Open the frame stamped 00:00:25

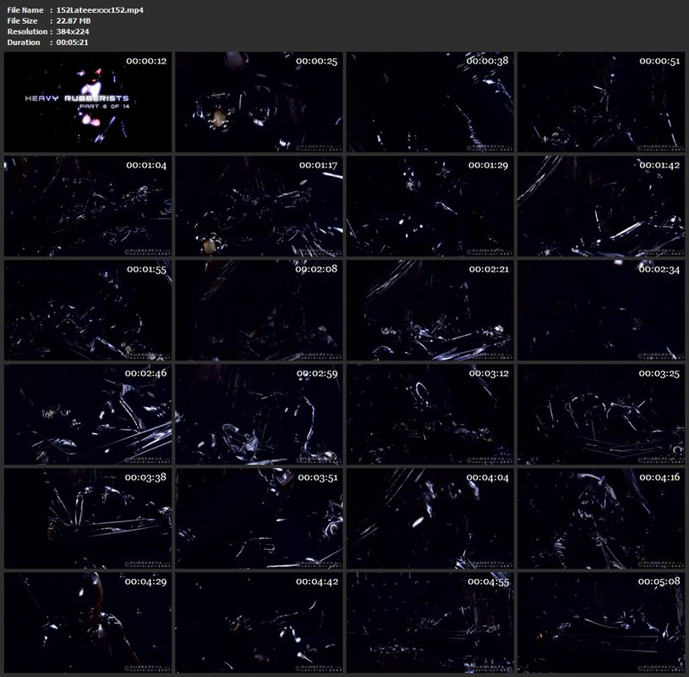pyautogui.click(x=259, y=102)
